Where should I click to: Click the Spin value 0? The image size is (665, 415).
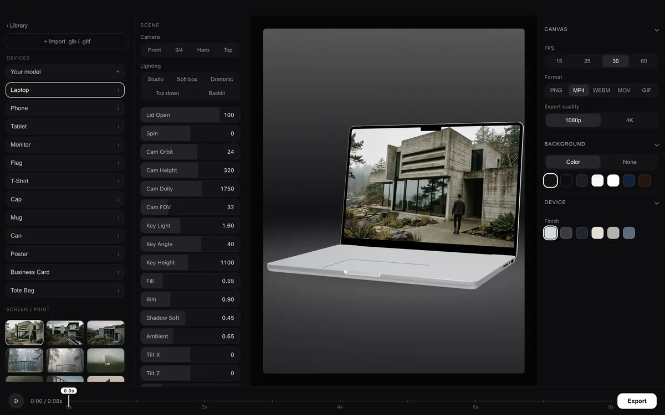tap(232, 133)
